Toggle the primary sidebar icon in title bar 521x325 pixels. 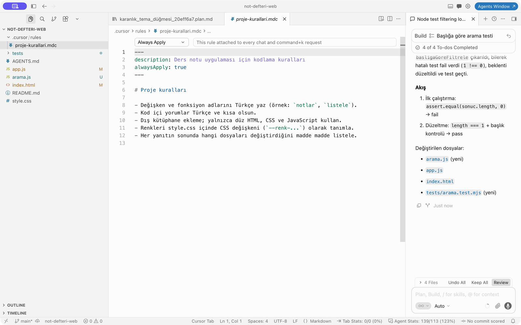pyautogui.click(x=34, y=6)
